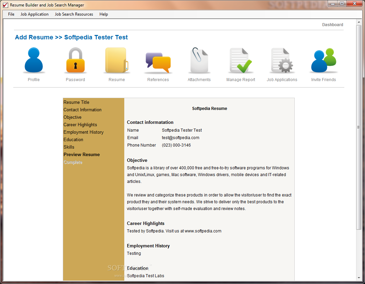Click the Add Resume page heading
The width and height of the screenshot is (365, 284).
coord(71,37)
